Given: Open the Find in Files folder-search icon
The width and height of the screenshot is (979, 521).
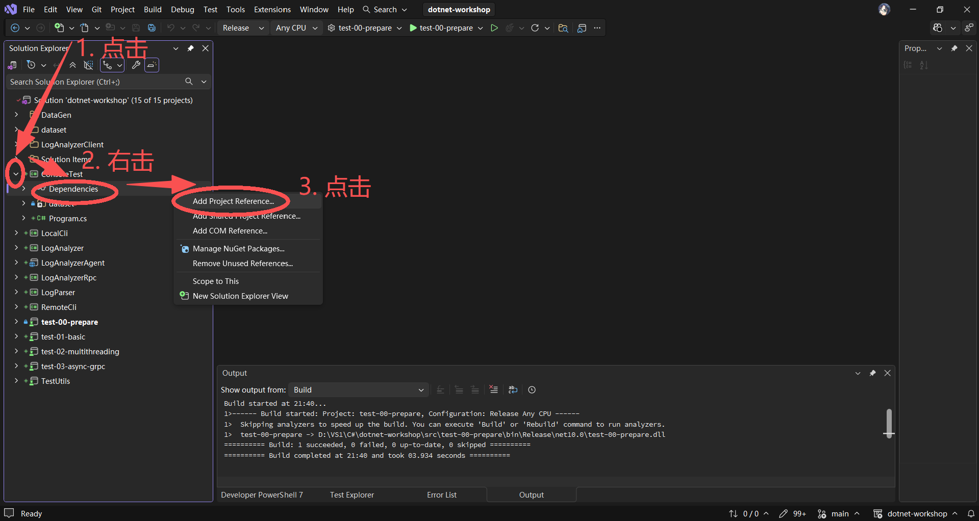Looking at the screenshot, I should [x=563, y=28].
